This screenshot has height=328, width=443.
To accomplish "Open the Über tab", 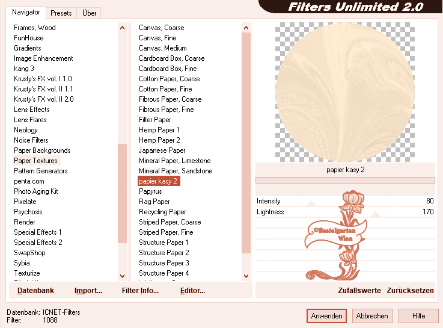I will (x=89, y=13).
